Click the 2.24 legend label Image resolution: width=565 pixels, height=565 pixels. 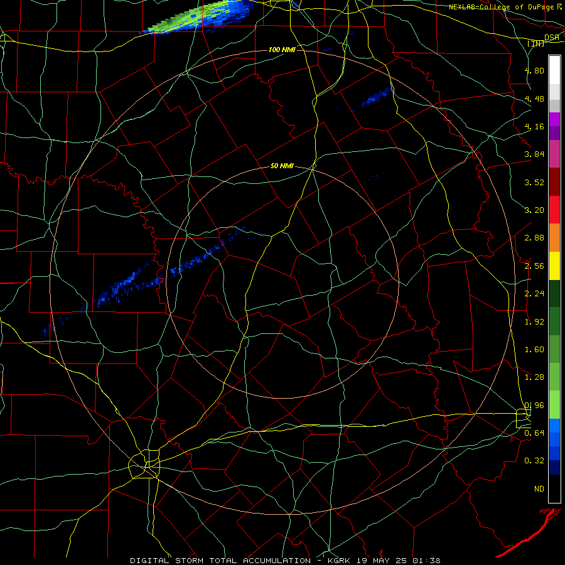point(534,294)
